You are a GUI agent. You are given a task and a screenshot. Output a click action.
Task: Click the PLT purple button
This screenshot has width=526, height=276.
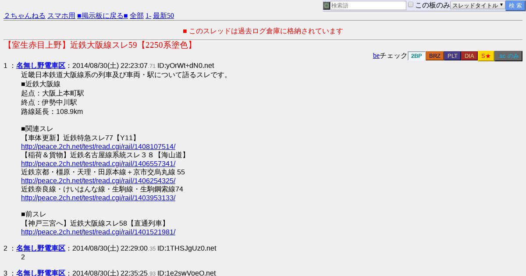pos(452,56)
